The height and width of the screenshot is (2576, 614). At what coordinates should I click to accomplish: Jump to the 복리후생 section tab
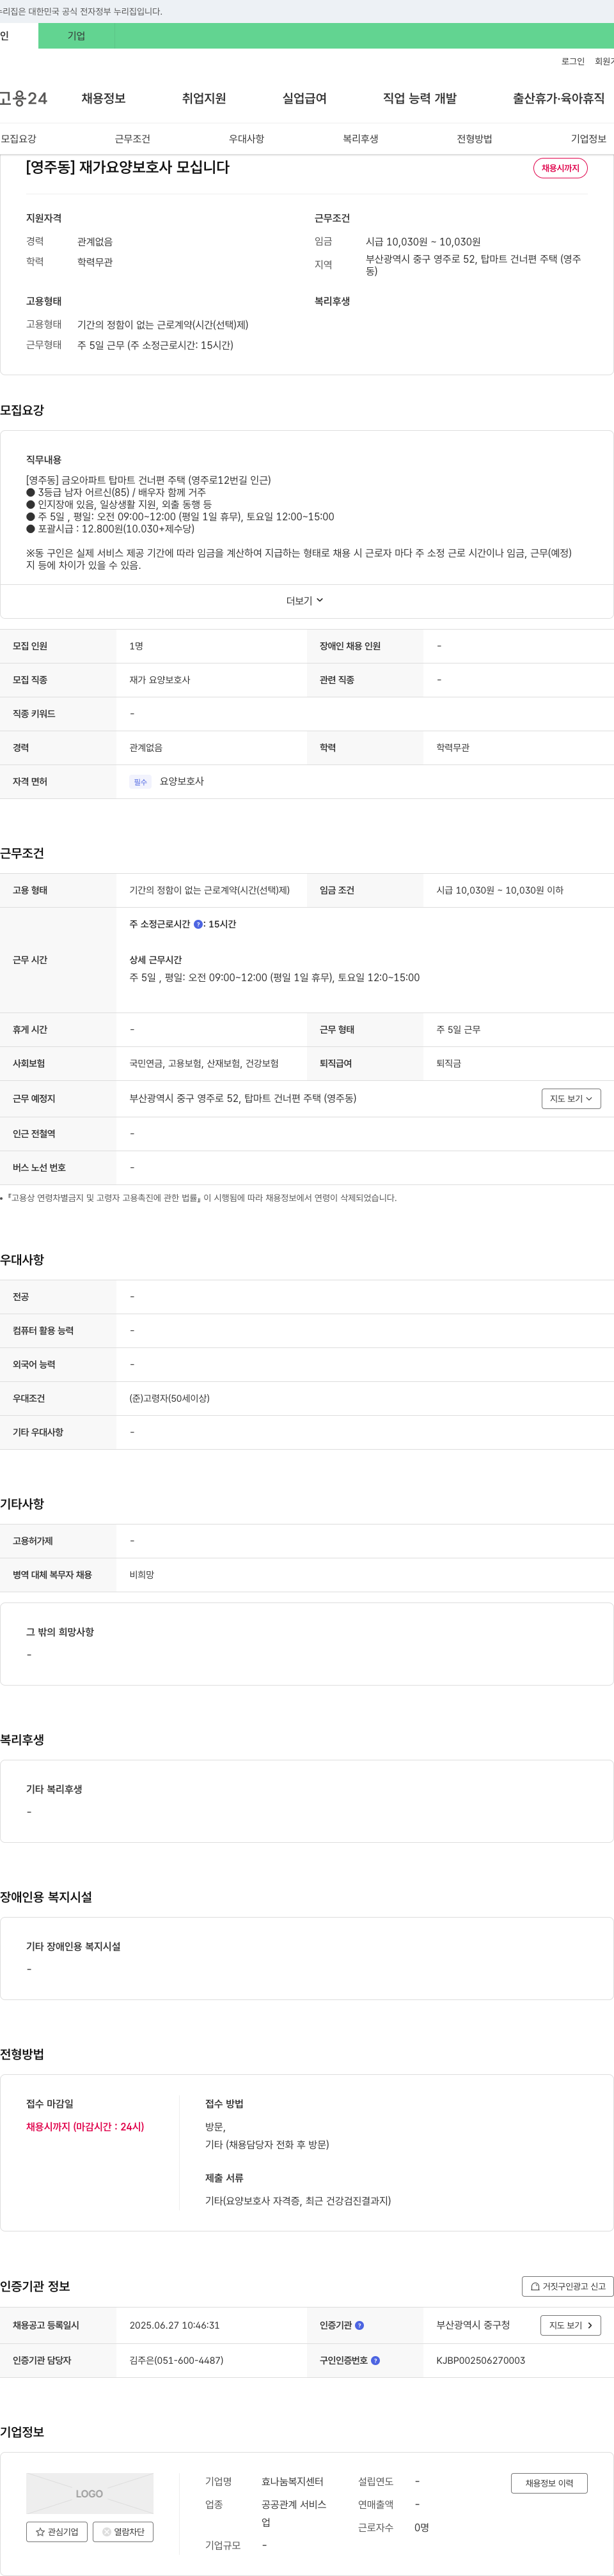tap(360, 139)
